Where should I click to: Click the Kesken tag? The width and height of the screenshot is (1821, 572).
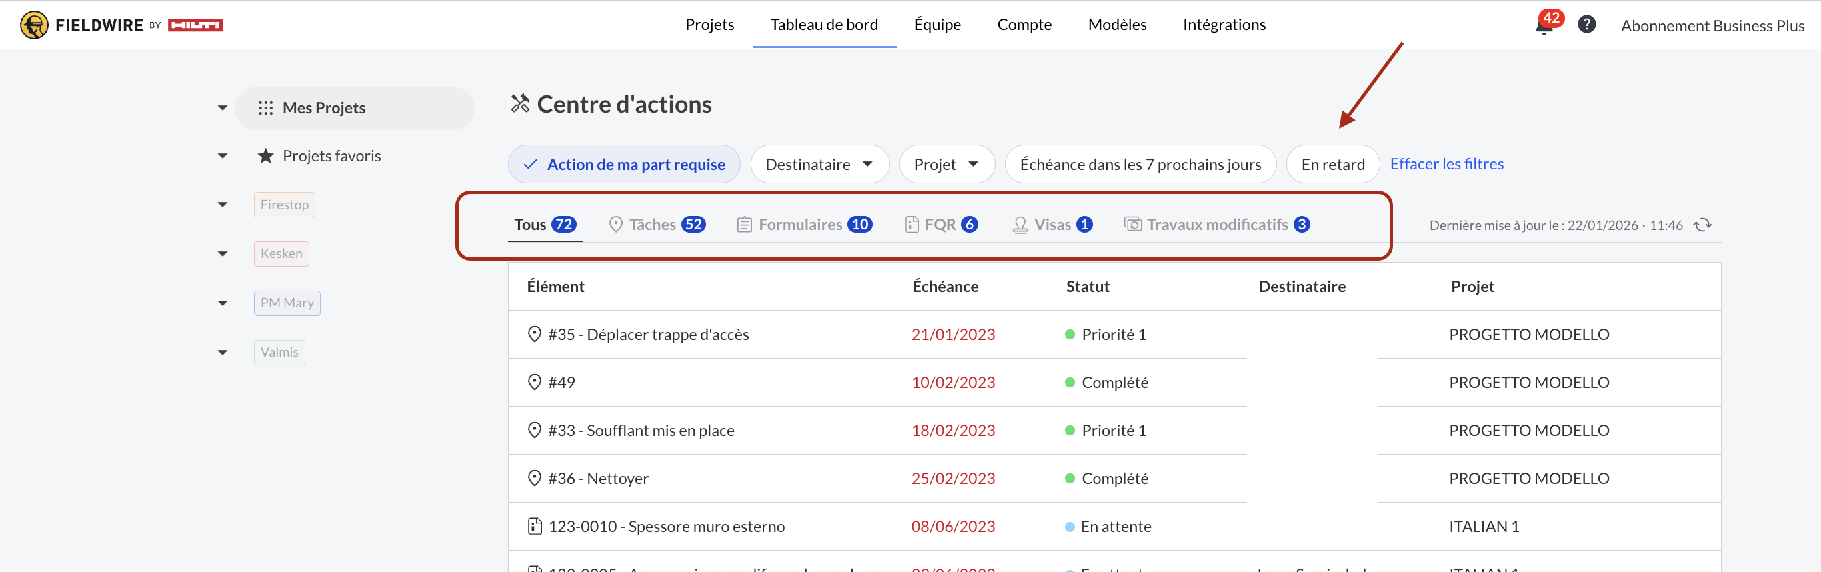pos(281,254)
